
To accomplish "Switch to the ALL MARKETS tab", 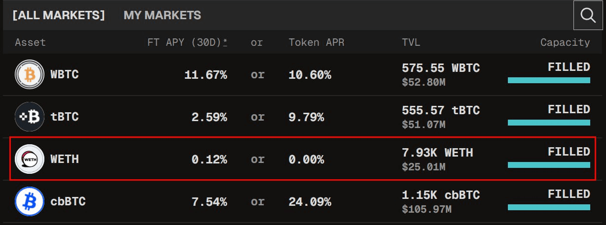I will [x=59, y=15].
